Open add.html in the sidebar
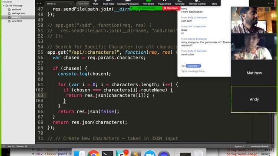 (16, 10)
